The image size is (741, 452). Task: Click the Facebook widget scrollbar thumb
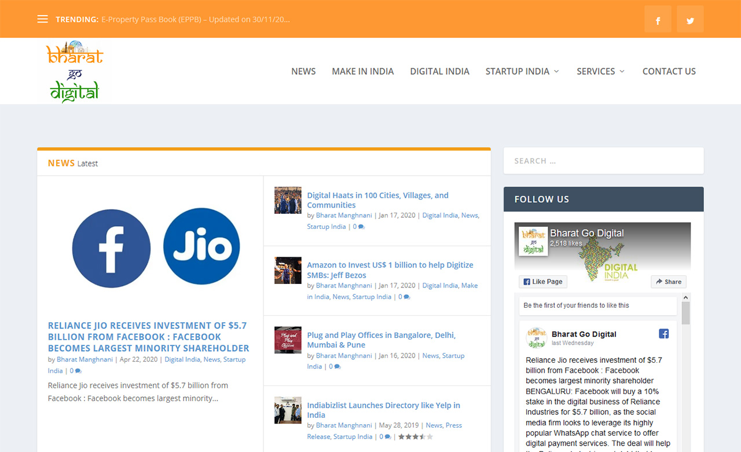[x=685, y=312]
